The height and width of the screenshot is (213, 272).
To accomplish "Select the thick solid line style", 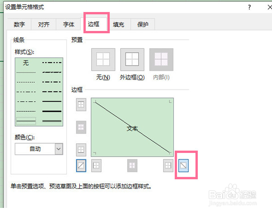I will (52, 111).
